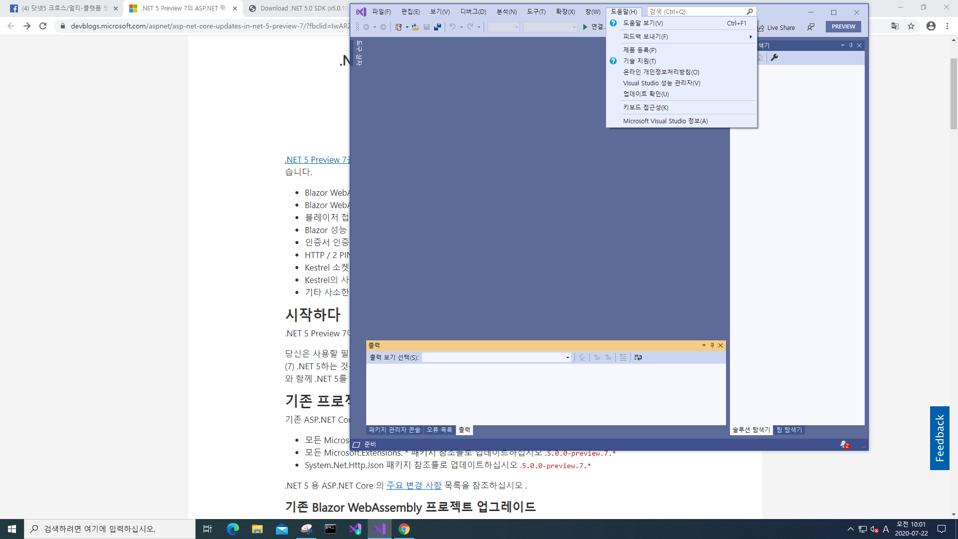The image size is (958, 539).
Task: Click the send feedback person icon
Action: [x=811, y=27]
